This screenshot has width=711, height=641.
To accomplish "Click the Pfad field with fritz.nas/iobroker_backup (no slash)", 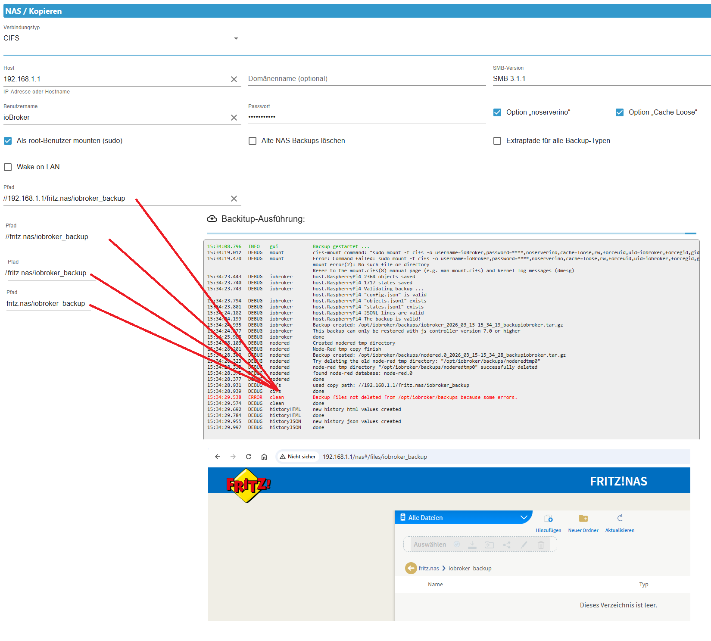I will click(48, 304).
